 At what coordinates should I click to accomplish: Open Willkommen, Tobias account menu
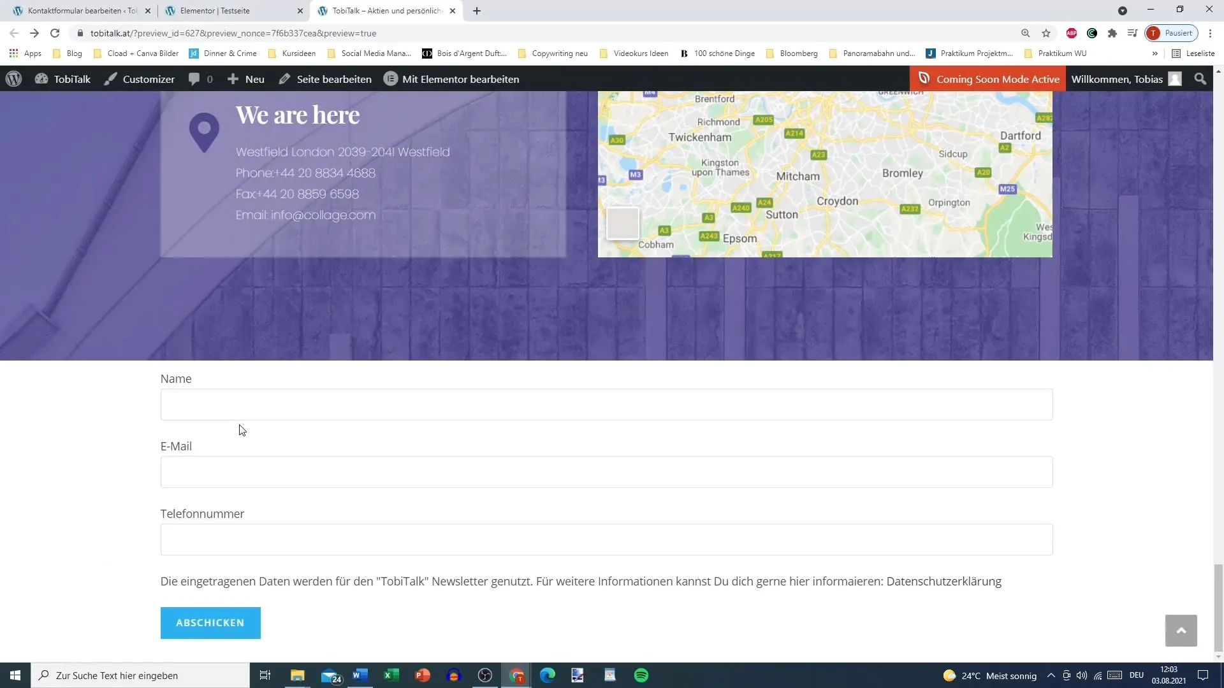[1126, 79]
